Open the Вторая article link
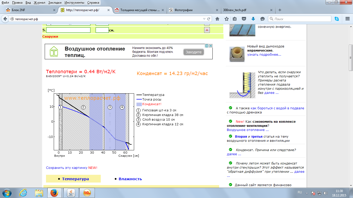 (241, 136)
